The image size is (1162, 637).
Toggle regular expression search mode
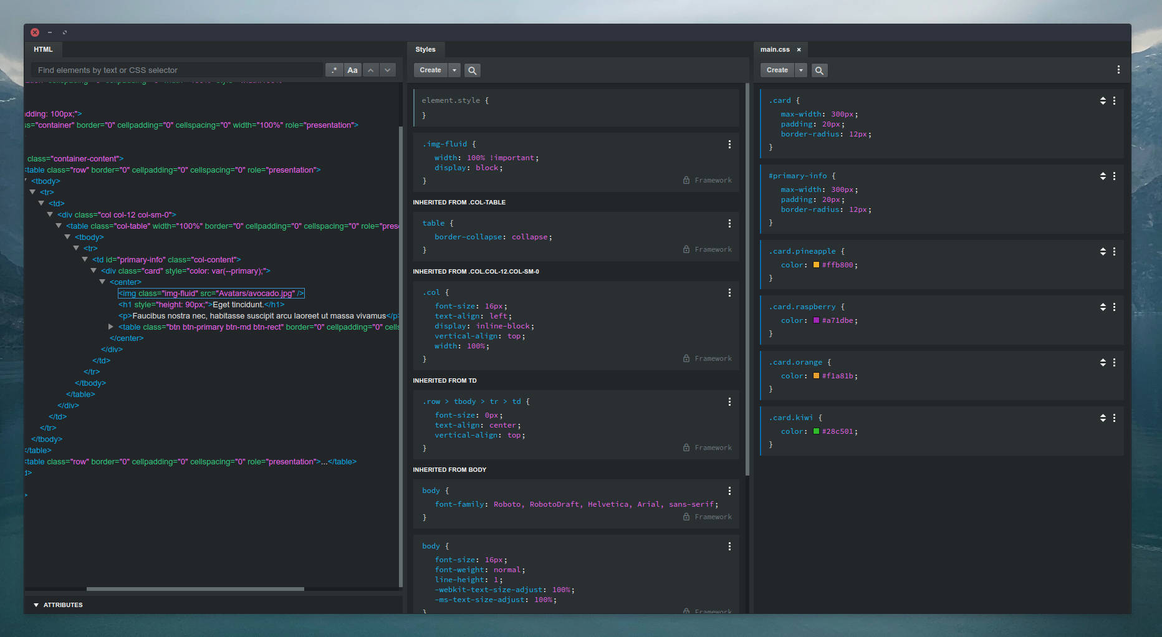click(x=334, y=70)
